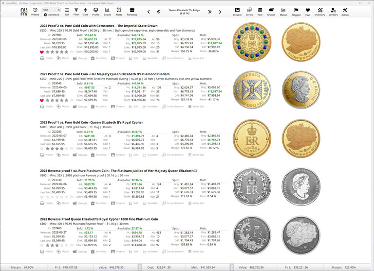This screenshot has width=374, height=271.
Task: Open Series Browser for Royal Cypher platinum coin
Action: click(173, 251)
